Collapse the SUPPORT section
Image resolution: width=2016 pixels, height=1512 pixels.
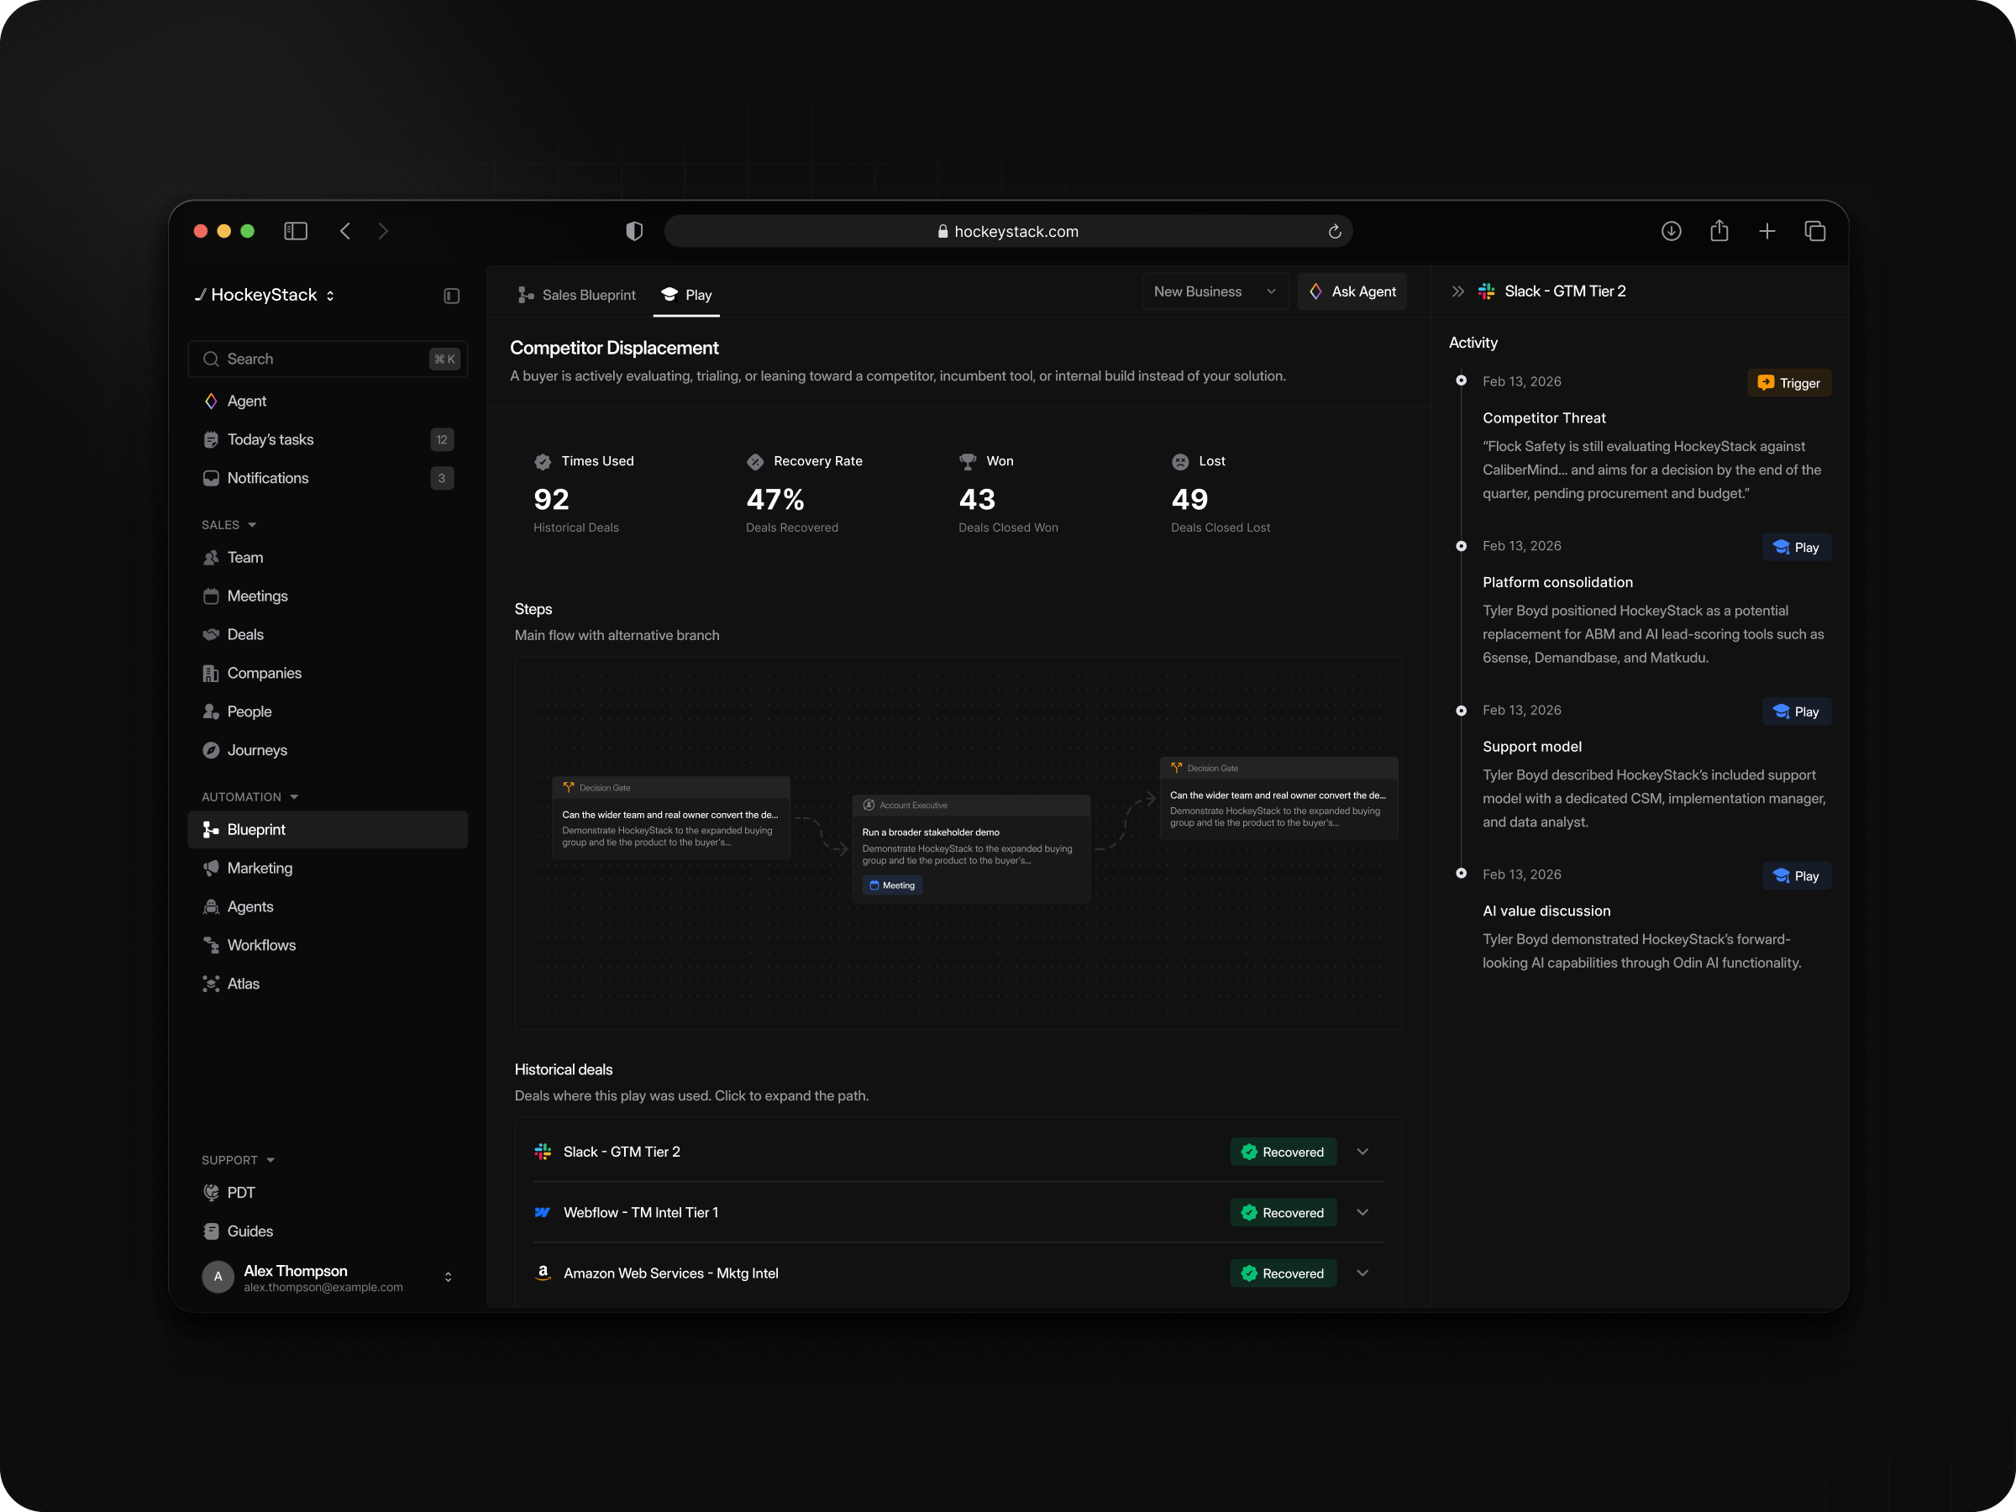coord(238,1160)
